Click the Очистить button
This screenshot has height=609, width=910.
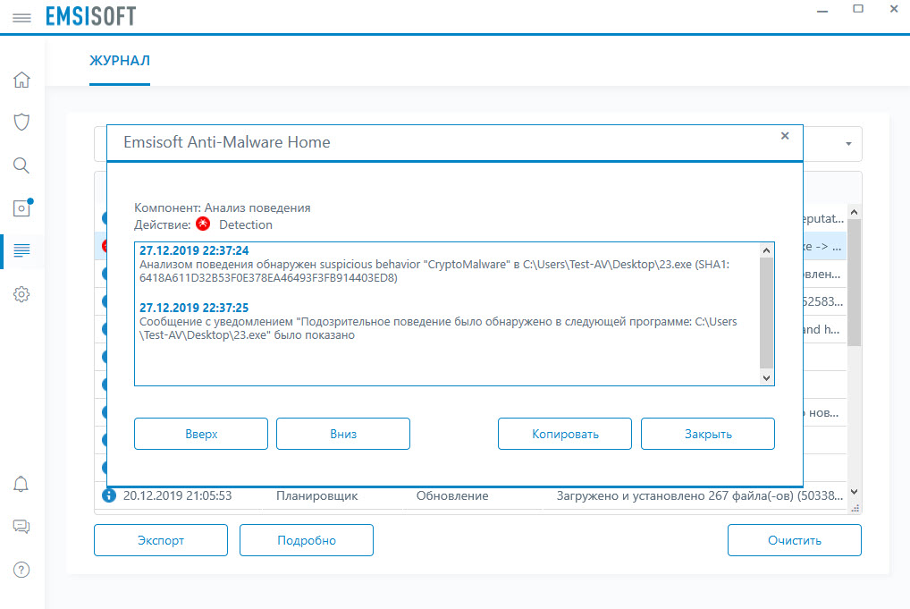tap(795, 540)
